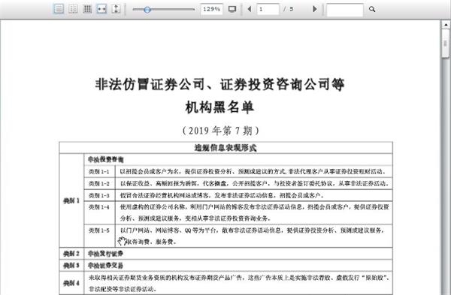Toggle fit to height
451x295 pixels.
[x=116, y=9]
